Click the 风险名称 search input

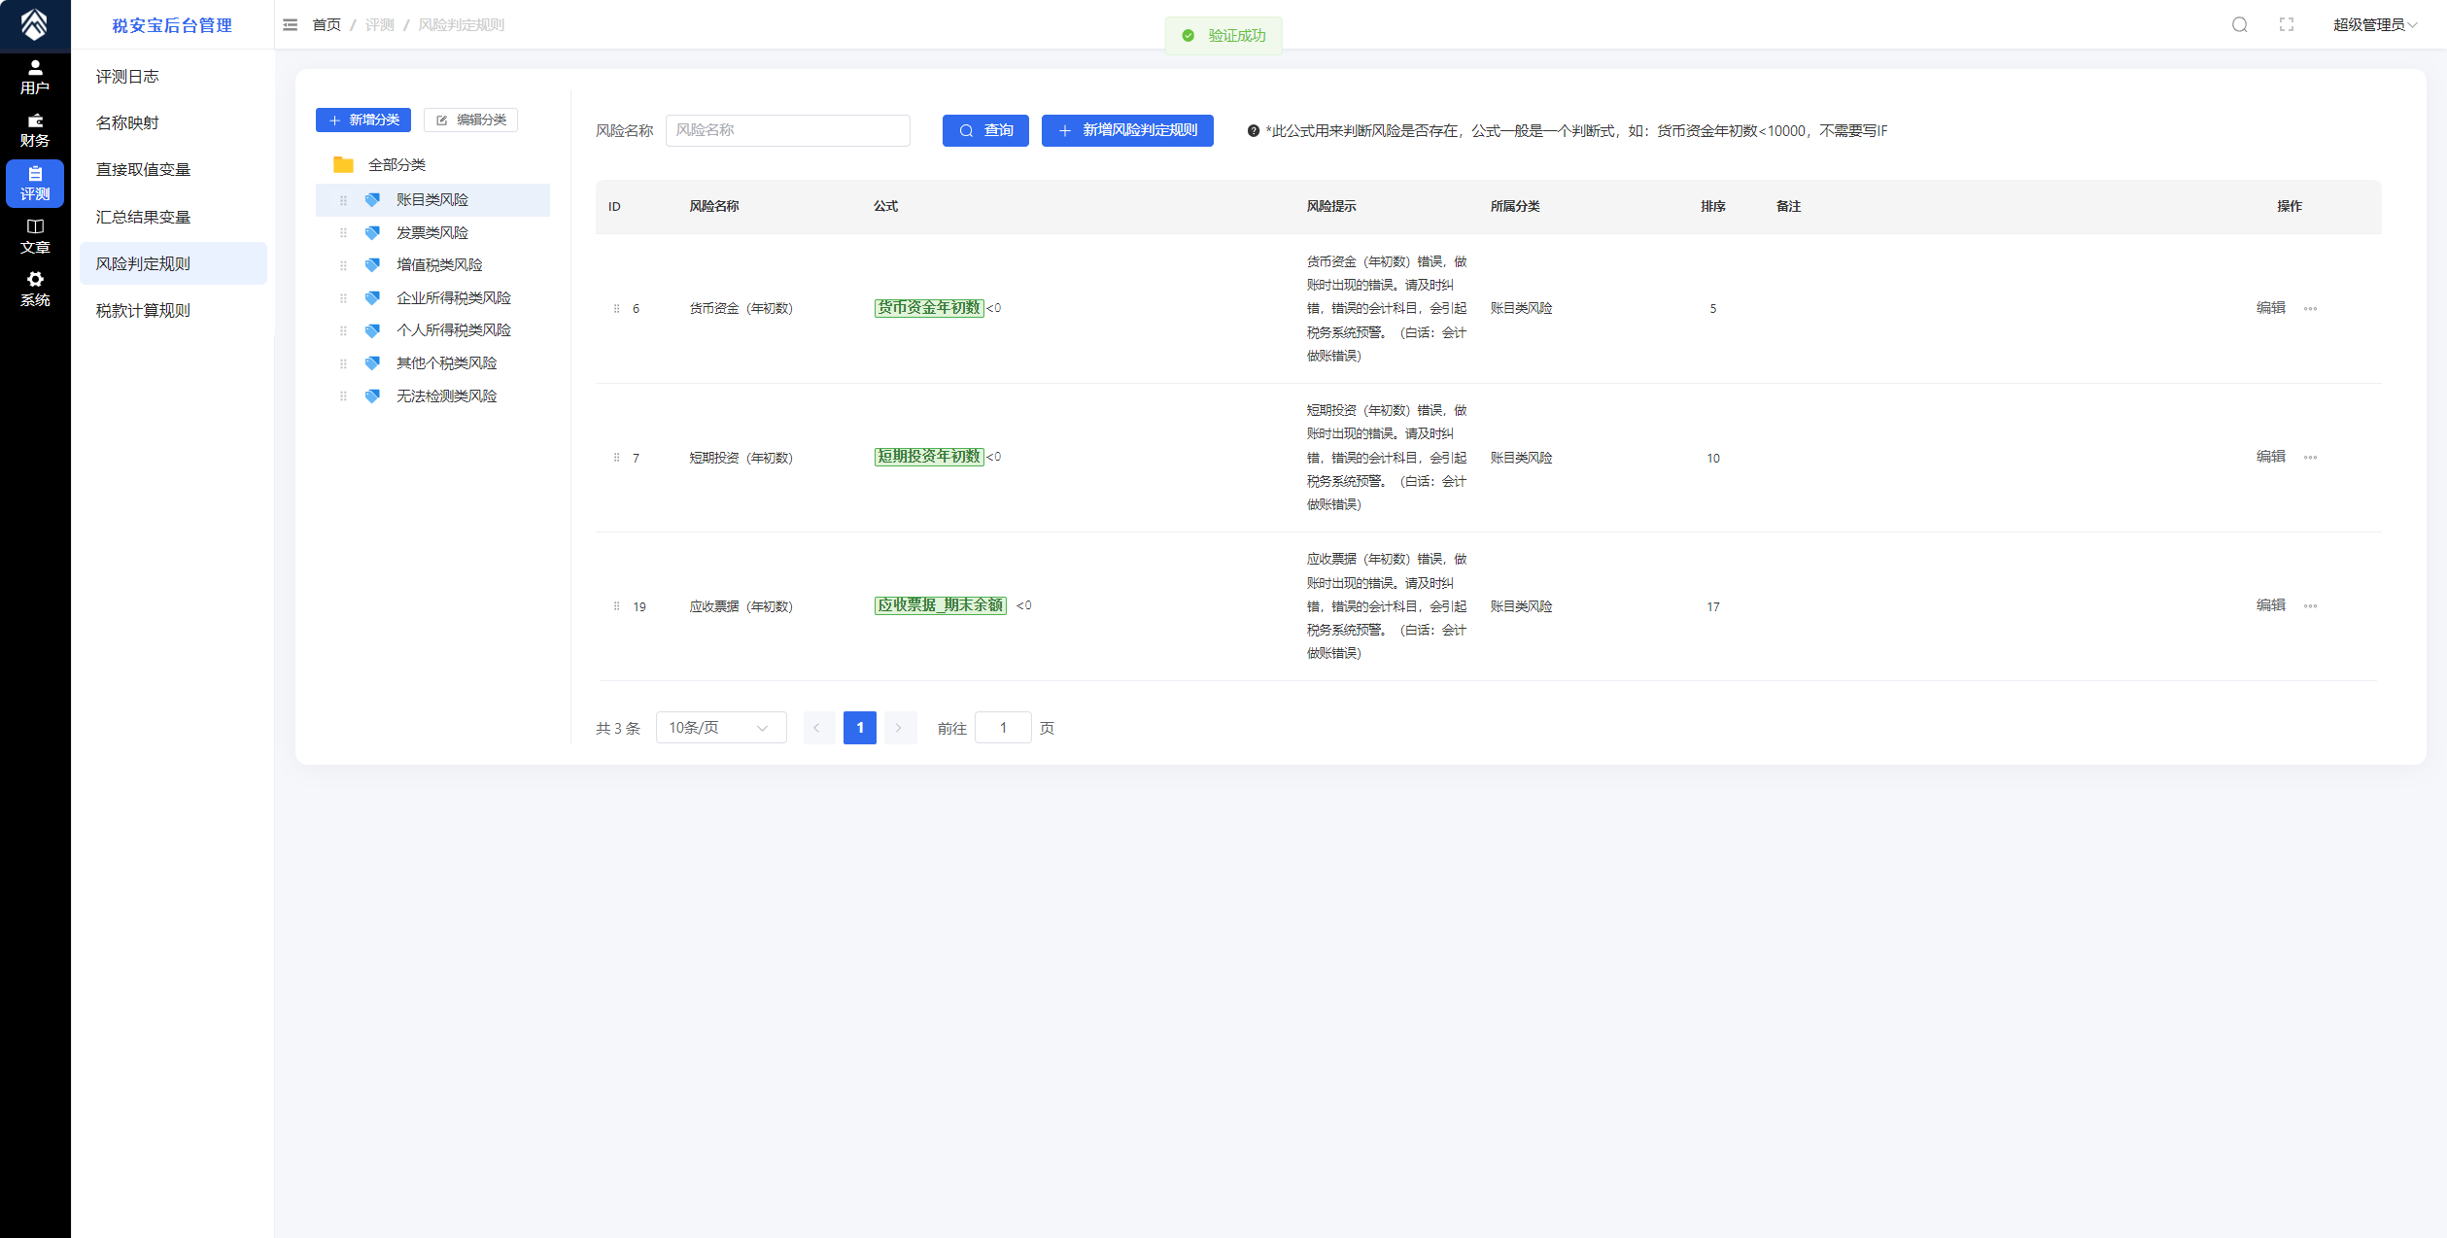click(x=787, y=130)
